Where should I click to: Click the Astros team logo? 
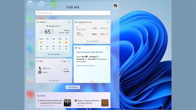click(x=40, y=72)
